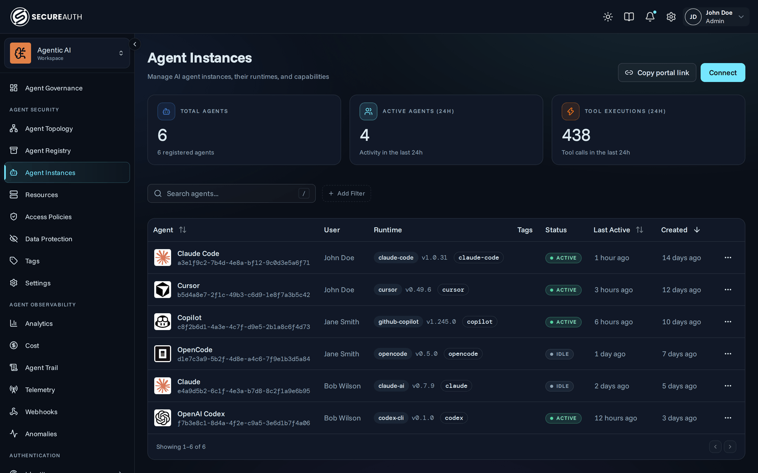Click the Telemetry icon
The height and width of the screenshot is (473, 758).
[x=14, y=389]
